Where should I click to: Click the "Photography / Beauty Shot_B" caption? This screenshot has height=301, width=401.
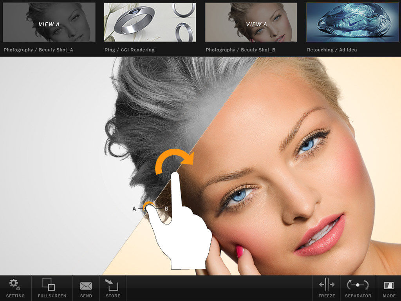[x=241, y=50]
